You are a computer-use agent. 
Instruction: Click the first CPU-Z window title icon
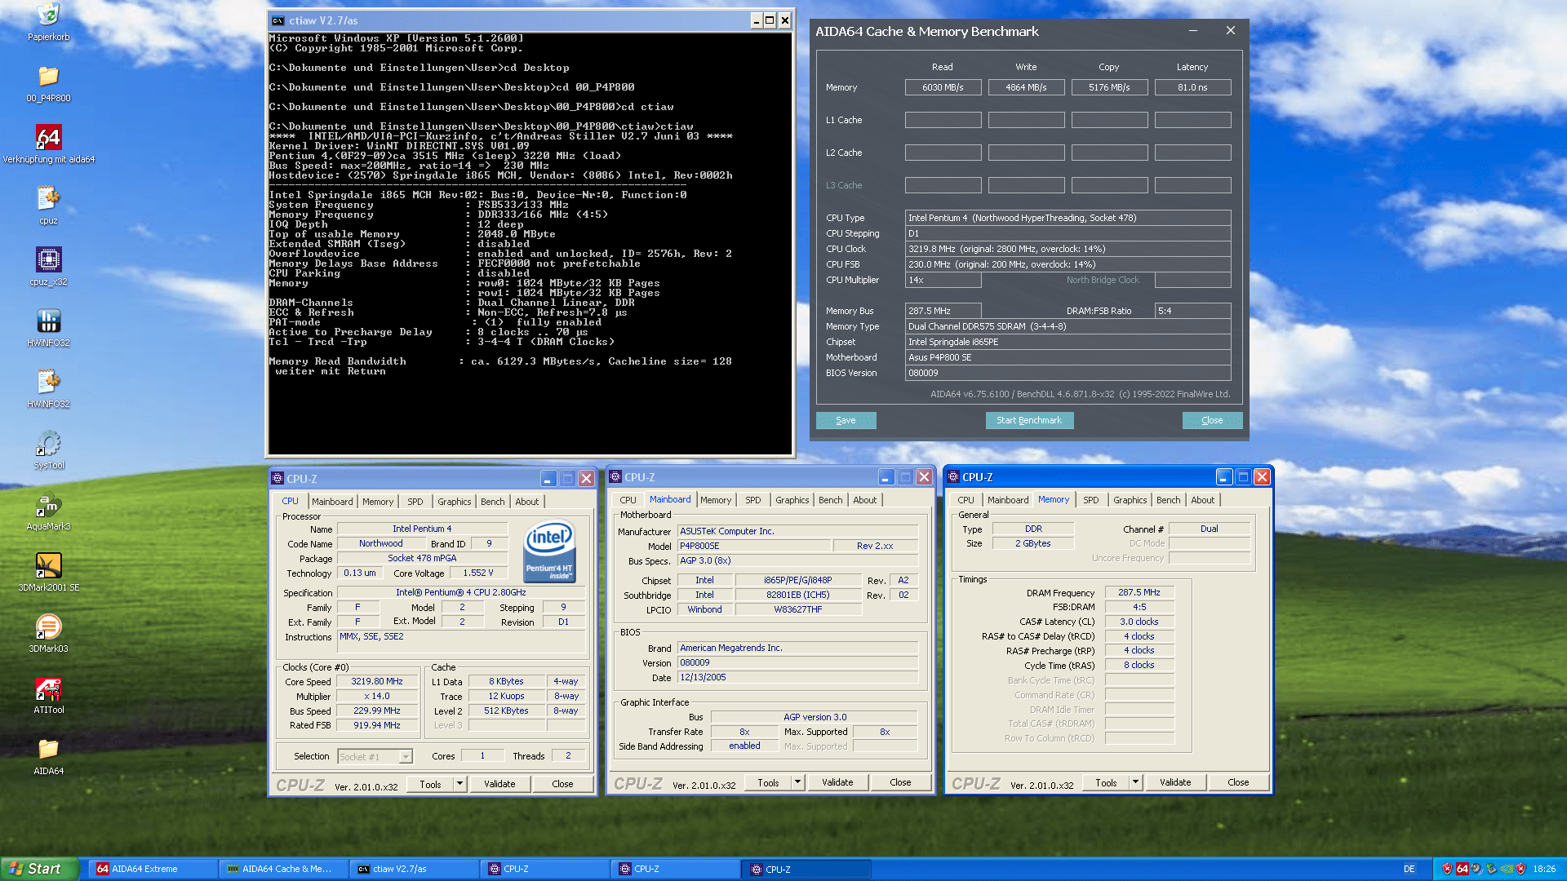[277, 479]
